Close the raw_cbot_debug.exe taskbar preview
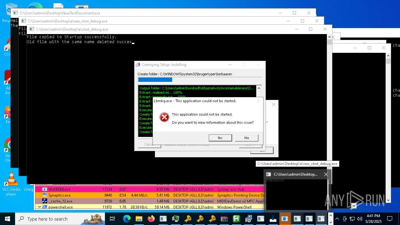The width and height of the screenshot is (400, 225). 326,174
